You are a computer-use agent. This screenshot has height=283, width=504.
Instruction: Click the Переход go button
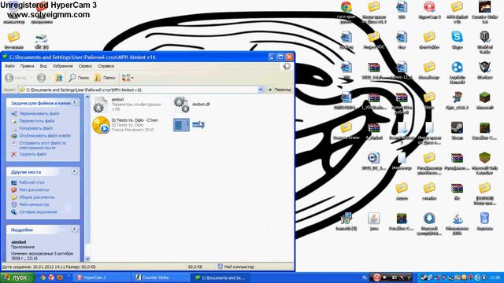point(279,90)
